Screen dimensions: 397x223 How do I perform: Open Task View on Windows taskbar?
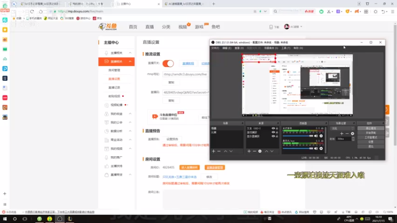point(24,219)
